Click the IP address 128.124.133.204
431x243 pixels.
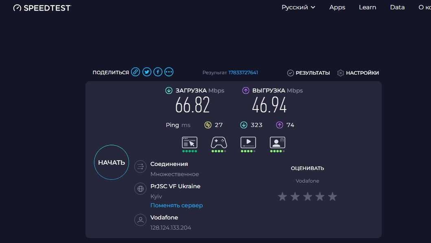pos(171,228)
